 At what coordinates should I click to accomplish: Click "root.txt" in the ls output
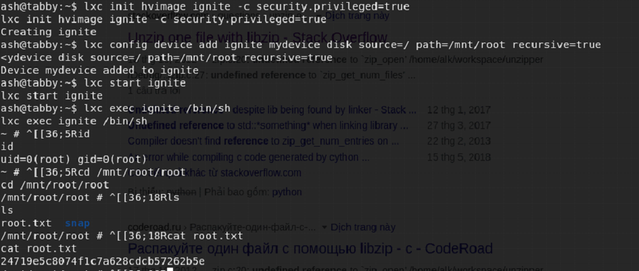[25, 223]
